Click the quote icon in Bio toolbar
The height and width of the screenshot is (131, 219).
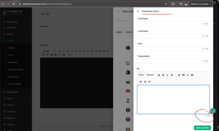click(x=183, y=75)
